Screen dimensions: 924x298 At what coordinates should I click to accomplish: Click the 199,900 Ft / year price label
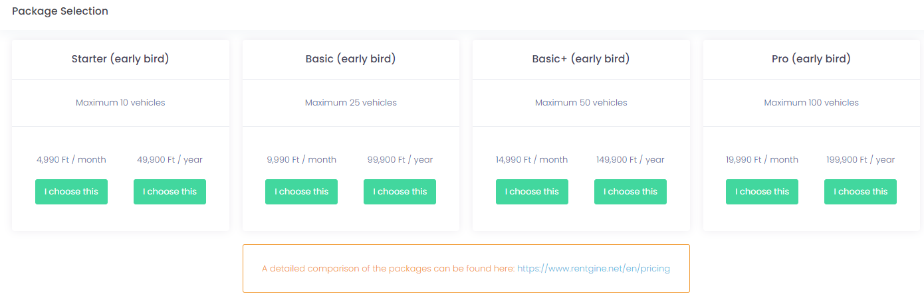point(860,160)
